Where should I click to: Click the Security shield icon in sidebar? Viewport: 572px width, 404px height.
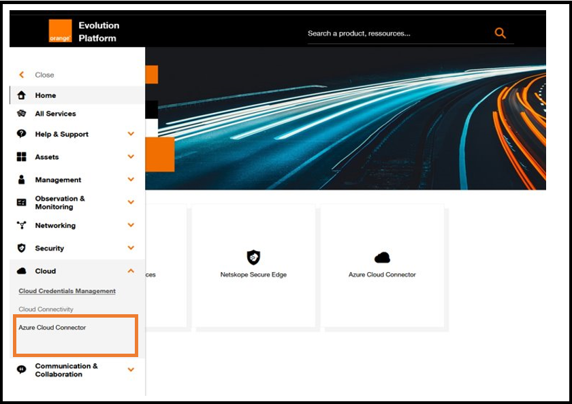click(22, 248)
